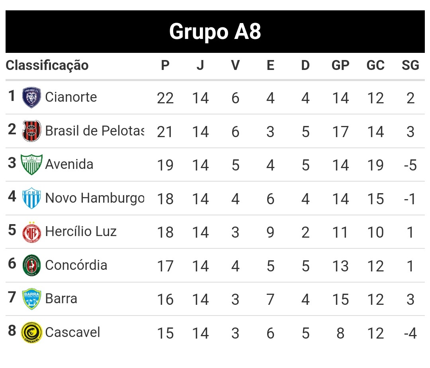This screenshot has width=430, height=368.
Task: Click the Cascavel yellow snake logo
Action: coord(31,333)
